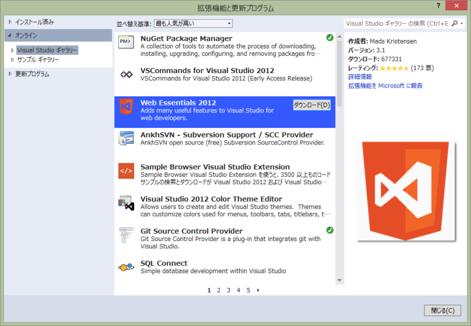
Task: Go to results page 4
Action: pos(238,290)
